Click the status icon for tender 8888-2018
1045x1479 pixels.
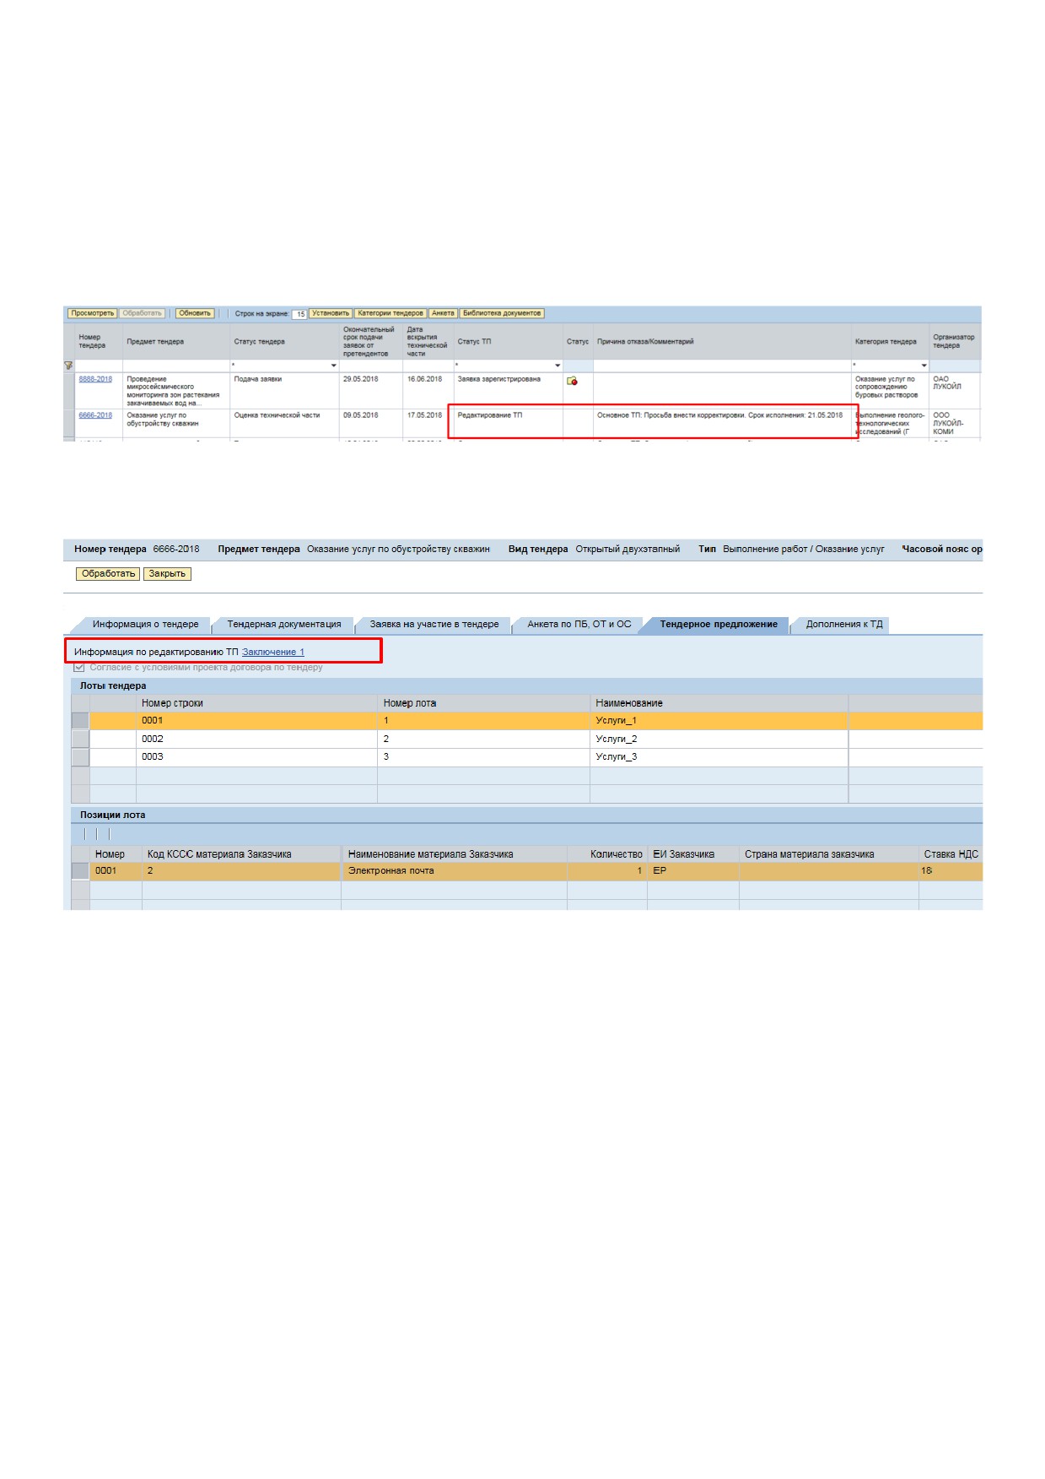pyautogui.click(x=573, y=382)
